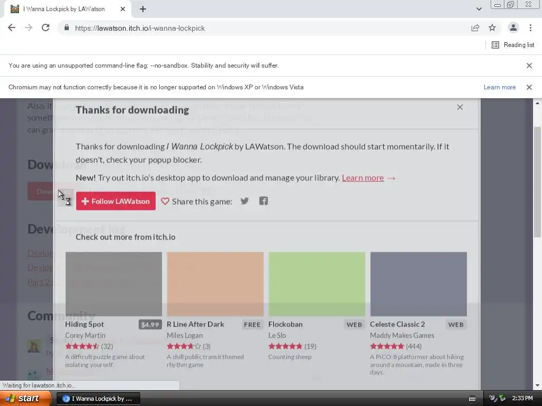542x406 pixels.
Task: Click the forward navigation arrow
Action: click(29, 28)
